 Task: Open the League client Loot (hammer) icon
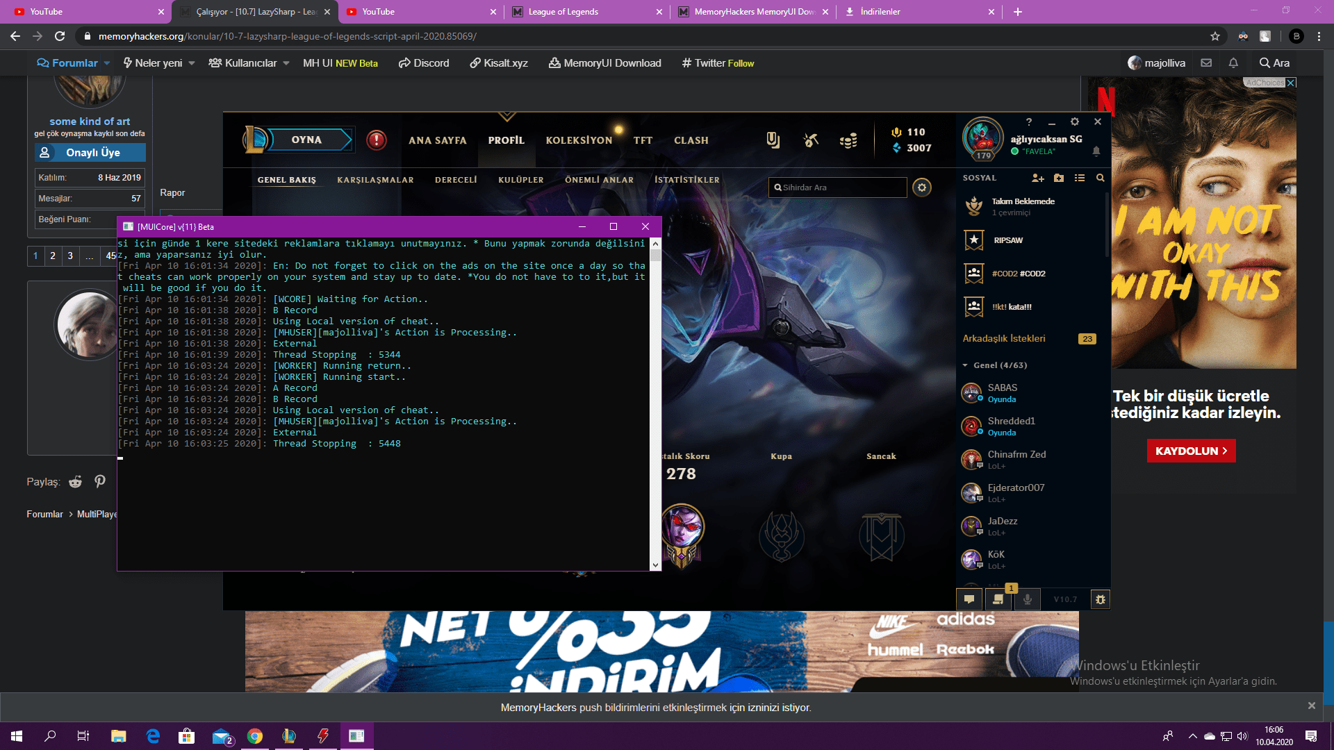(810, 140)
